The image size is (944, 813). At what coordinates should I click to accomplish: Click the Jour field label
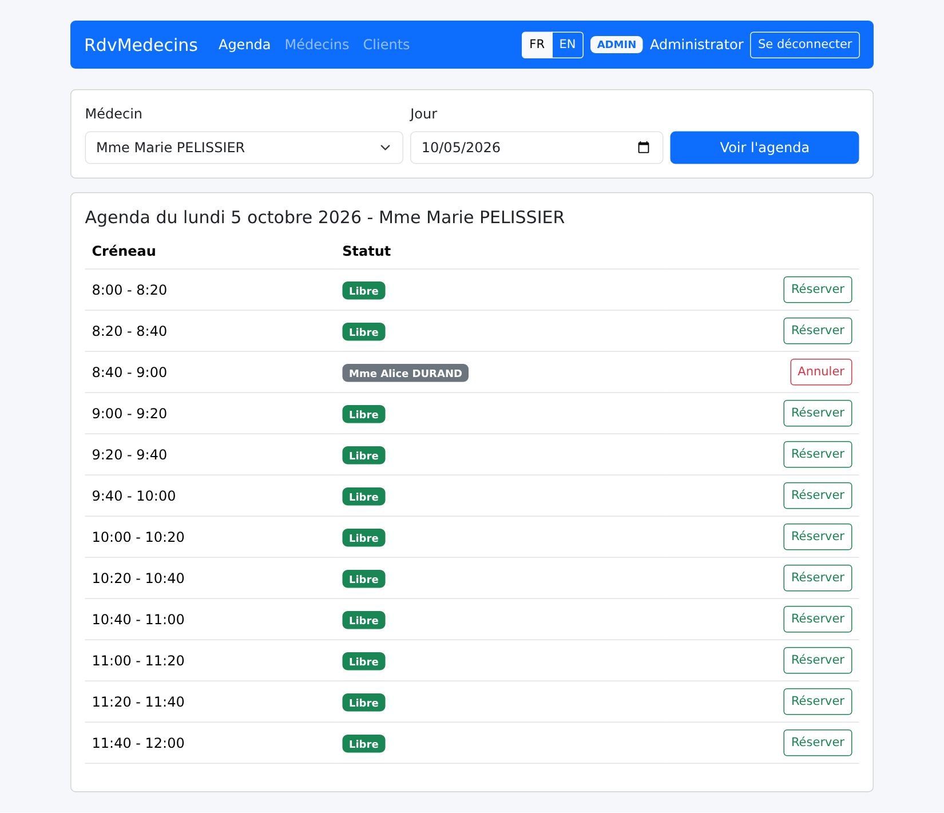(423, 114)
